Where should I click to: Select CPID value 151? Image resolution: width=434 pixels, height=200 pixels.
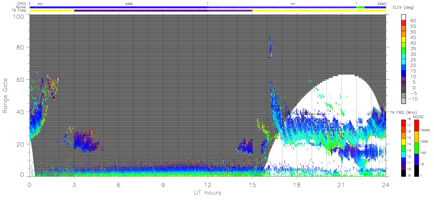click(293, 4)
